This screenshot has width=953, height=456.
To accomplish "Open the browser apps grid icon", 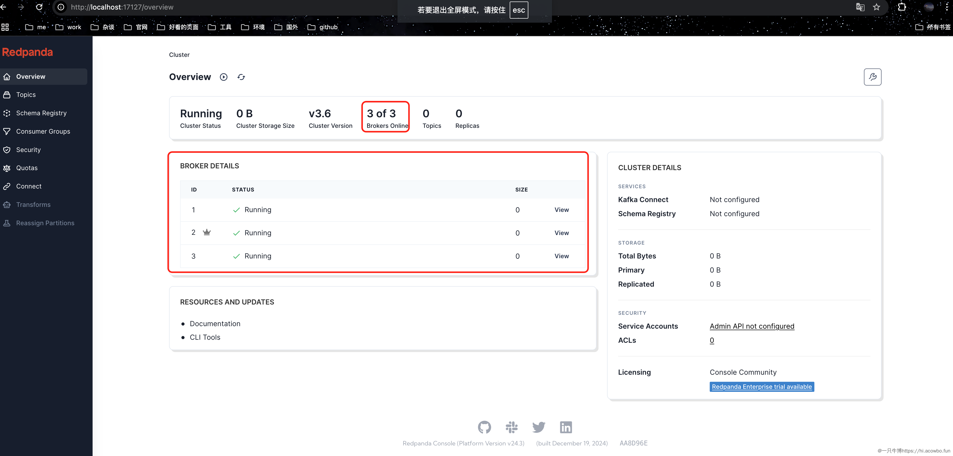I will coord(5,27).
